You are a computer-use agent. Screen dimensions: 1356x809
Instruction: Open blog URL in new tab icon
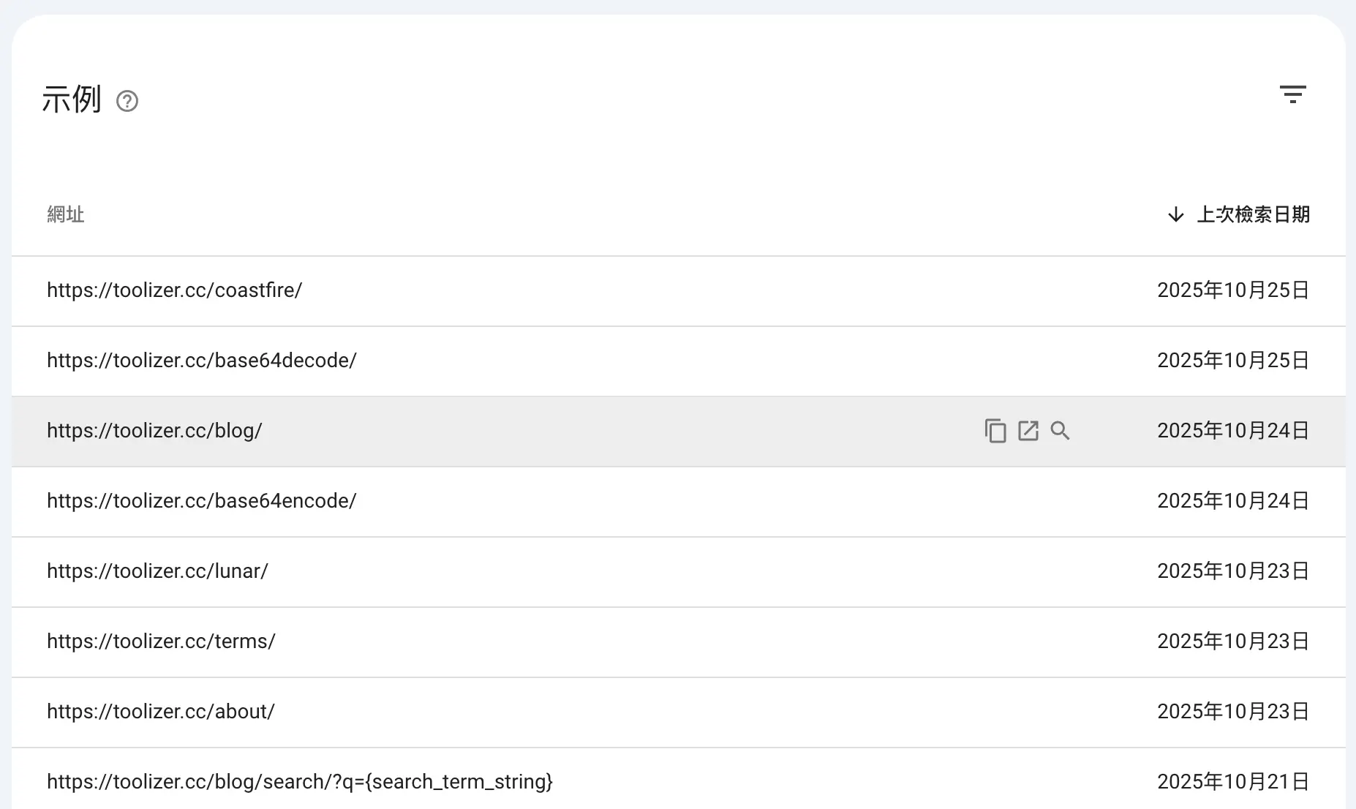pos(1028,431)
